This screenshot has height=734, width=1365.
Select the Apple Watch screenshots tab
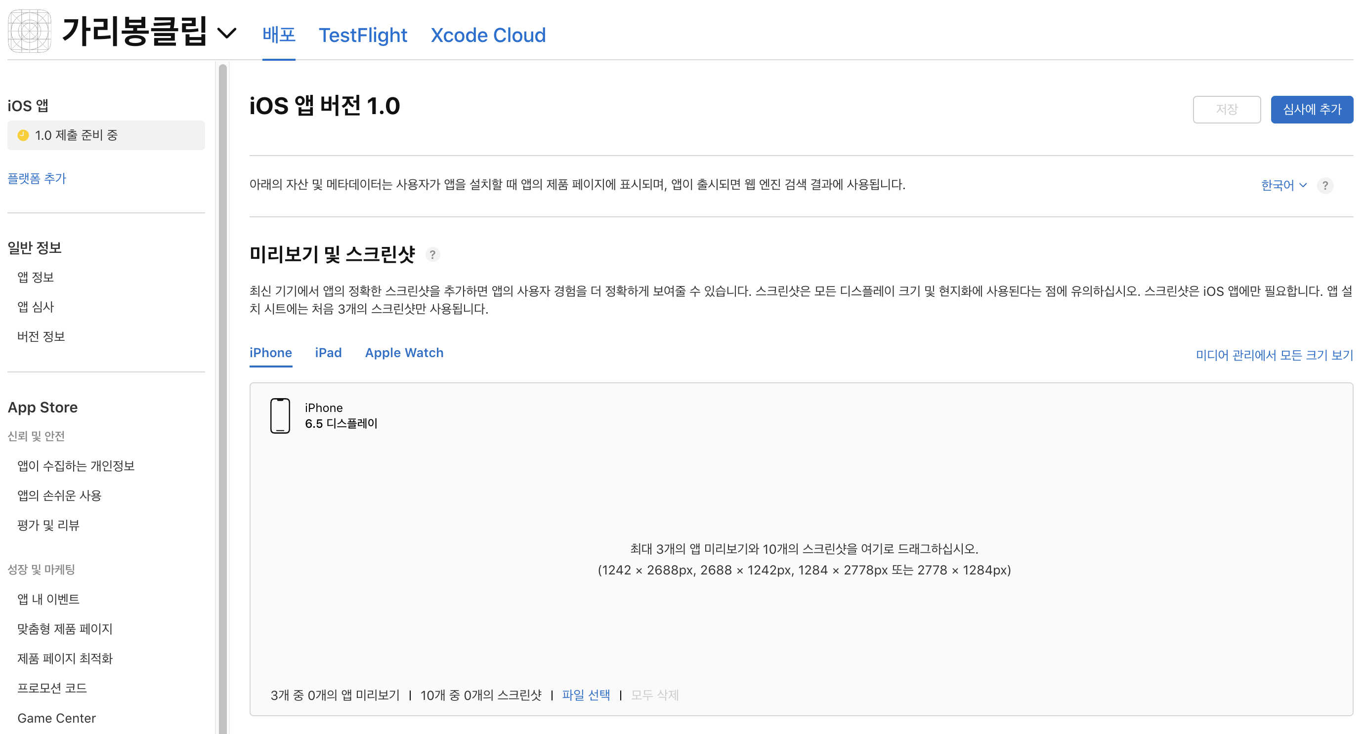coord(404,353)
